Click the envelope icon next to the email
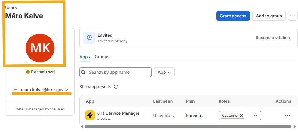Screen dimensions: 298x132 15,90
